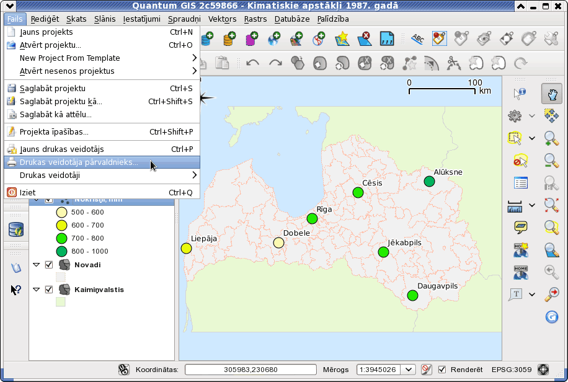Select the Zoom in magnifier tool
Screen dimensions: 568x382
coord(551,138)
